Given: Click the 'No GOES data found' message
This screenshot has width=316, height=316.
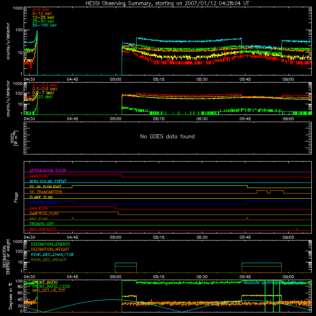Looking at the screenshot, I should 167,136.
